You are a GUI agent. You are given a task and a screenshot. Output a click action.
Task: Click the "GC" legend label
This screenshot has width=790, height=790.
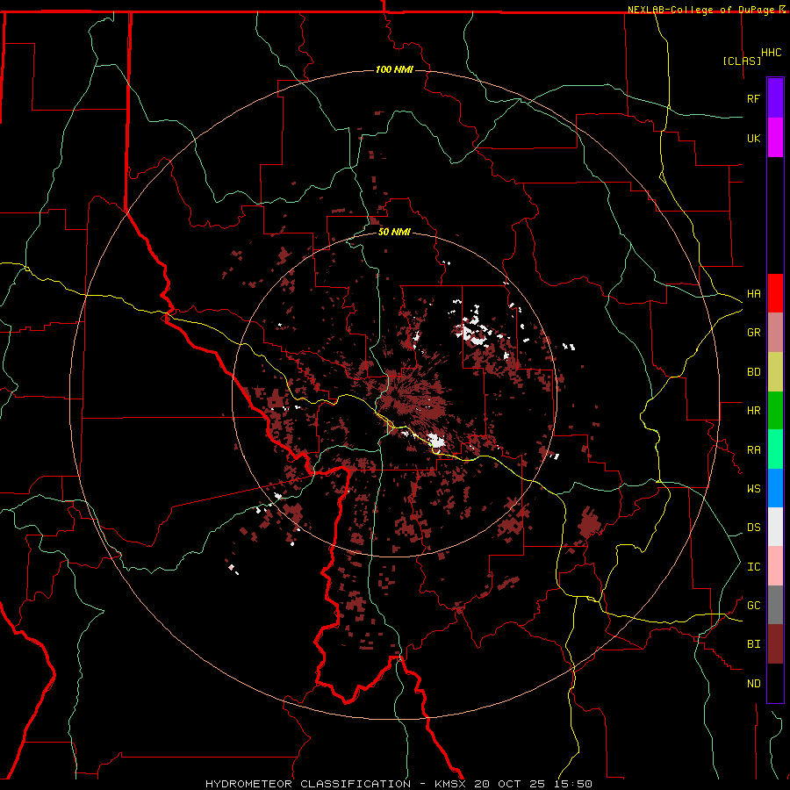(753, 606)
